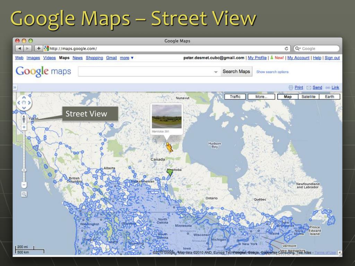Open the search box suggestions arrow

(x=216, y=72)
